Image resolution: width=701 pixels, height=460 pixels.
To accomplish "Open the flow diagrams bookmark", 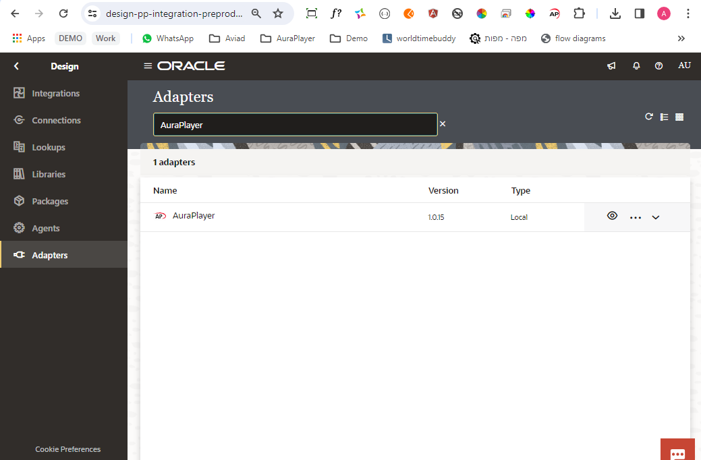I will click(573, 38).
